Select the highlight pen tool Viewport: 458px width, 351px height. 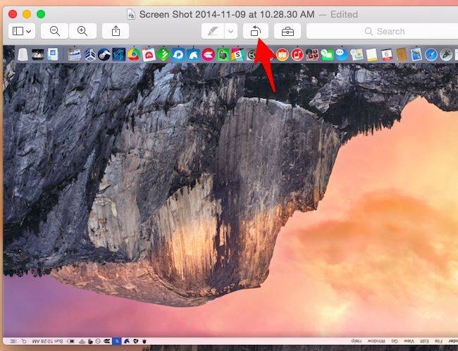[213, 31]
